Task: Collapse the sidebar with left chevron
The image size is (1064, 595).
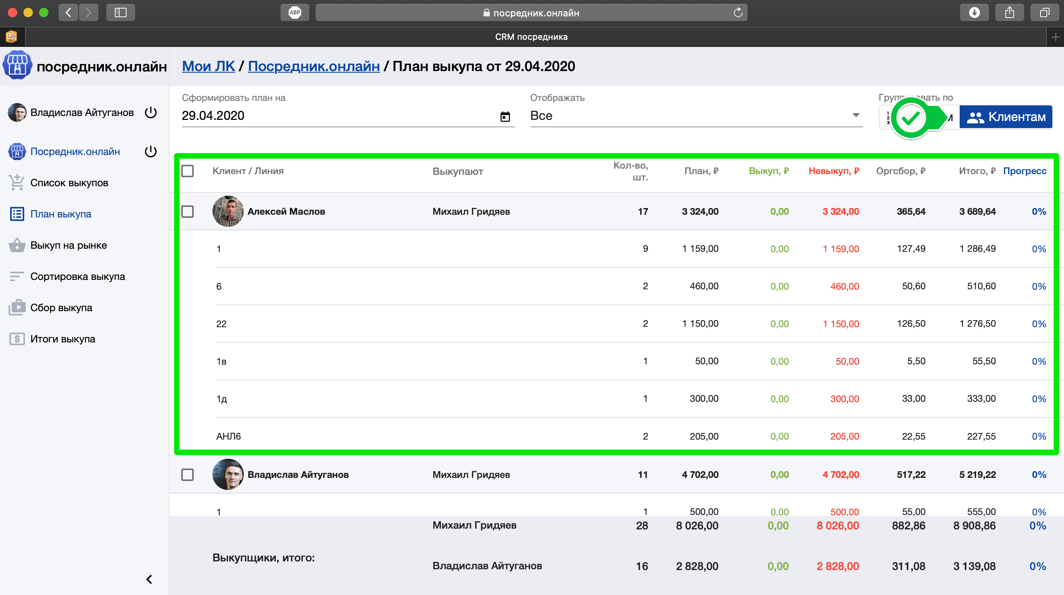Action: [149, 579]
